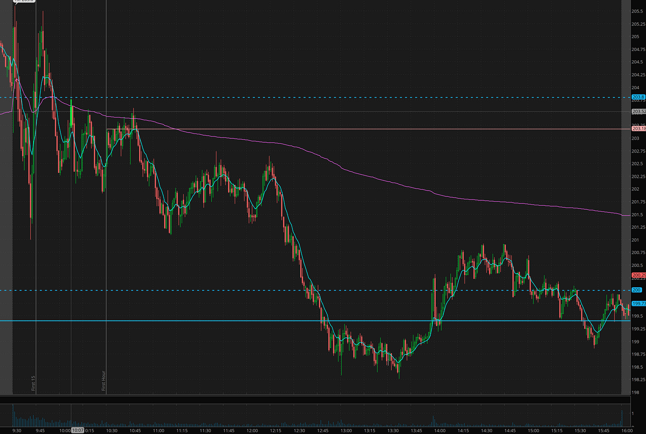
Task: Click the red 200.29 price tag
Action: tap(638, 275)
